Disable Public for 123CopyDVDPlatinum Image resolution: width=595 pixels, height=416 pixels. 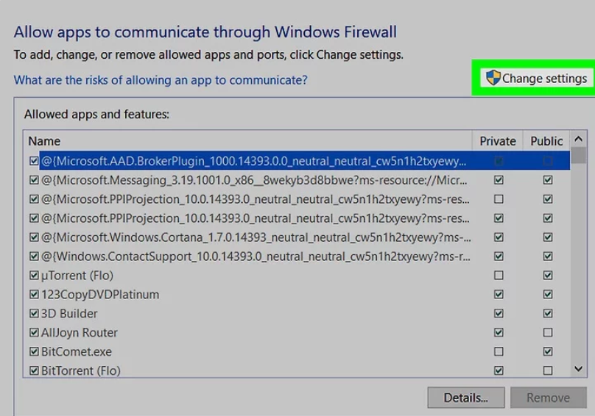(x=548, y=295)
